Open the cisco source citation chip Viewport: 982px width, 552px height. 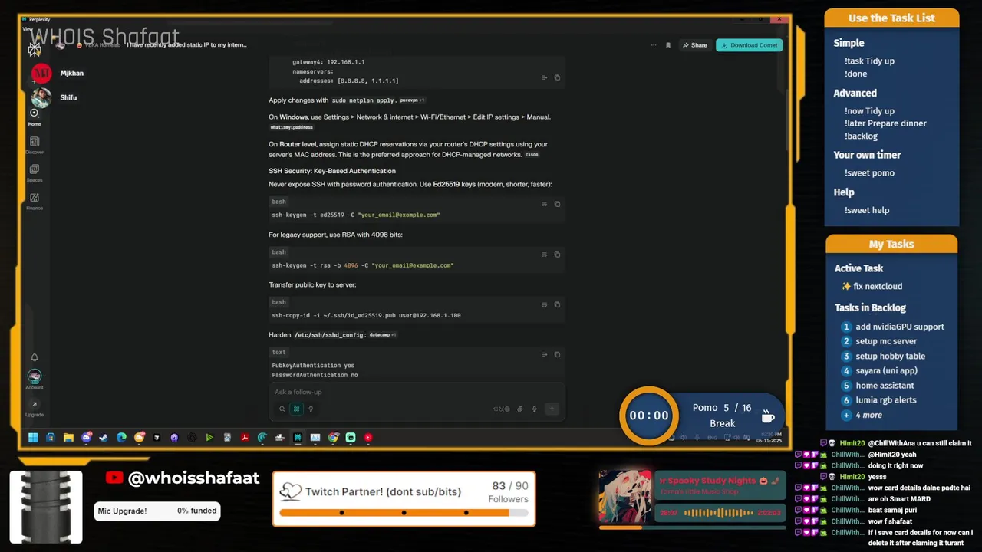point(532,155)
